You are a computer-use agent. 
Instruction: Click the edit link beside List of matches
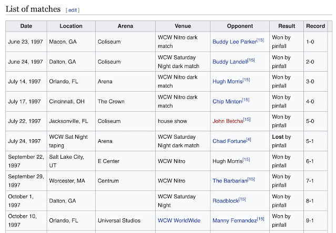pos(73,10)
